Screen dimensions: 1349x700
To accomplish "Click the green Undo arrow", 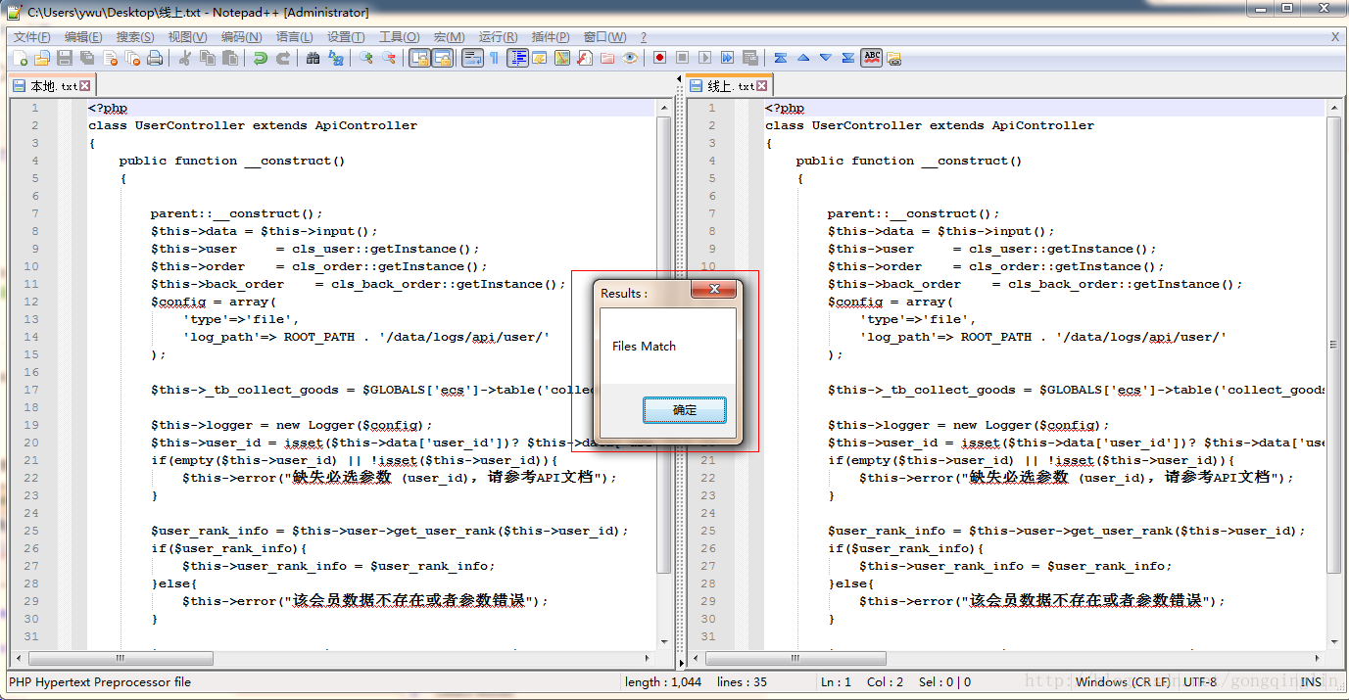I will click(260, 58).
